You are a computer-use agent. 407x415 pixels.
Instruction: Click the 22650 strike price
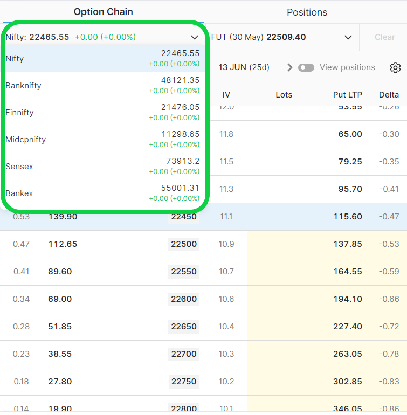(x=184, y=327)
